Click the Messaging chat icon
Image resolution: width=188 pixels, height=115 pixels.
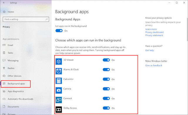click(4, 60)
